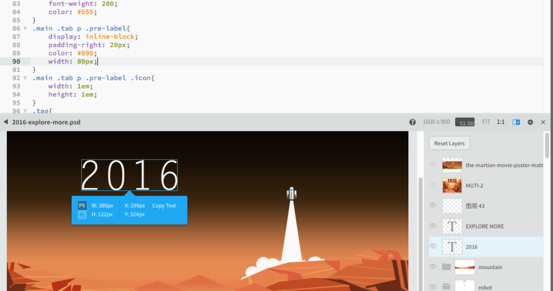Set zoom to 1:1
This screenshot has height=291, width=553.
501,122
